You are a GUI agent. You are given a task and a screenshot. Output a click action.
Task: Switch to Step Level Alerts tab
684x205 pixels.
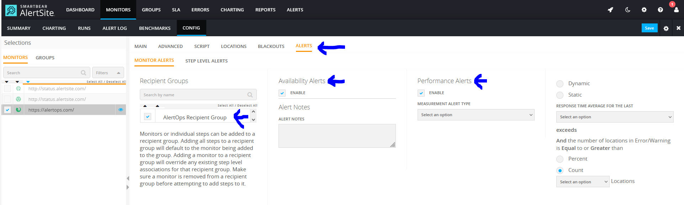(206, 61)
